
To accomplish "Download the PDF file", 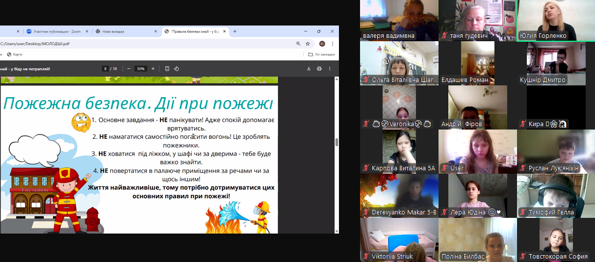I will point(309,69).
